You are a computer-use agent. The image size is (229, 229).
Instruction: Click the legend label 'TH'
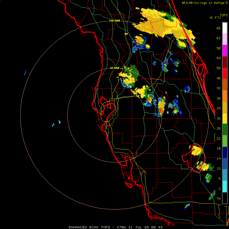point(219,198)
